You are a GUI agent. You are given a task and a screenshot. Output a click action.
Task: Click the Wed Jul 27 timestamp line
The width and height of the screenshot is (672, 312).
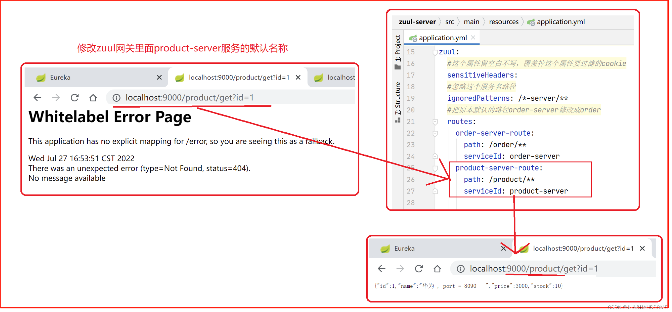81,158
